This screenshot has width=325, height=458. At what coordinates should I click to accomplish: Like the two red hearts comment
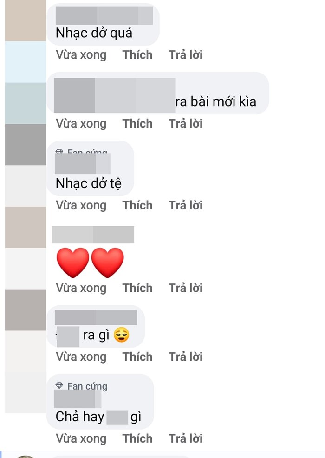coord(137,288)
